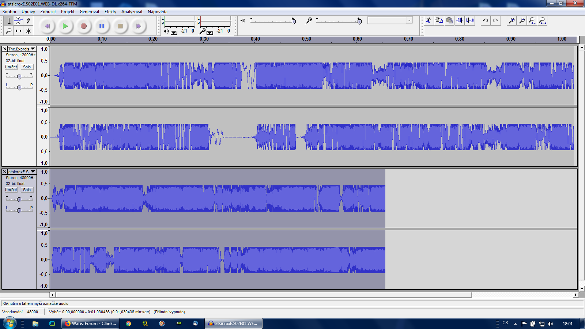Trim audio outside the selection
Viewport: 585px width, 329px height.
[x=460, y=20]
